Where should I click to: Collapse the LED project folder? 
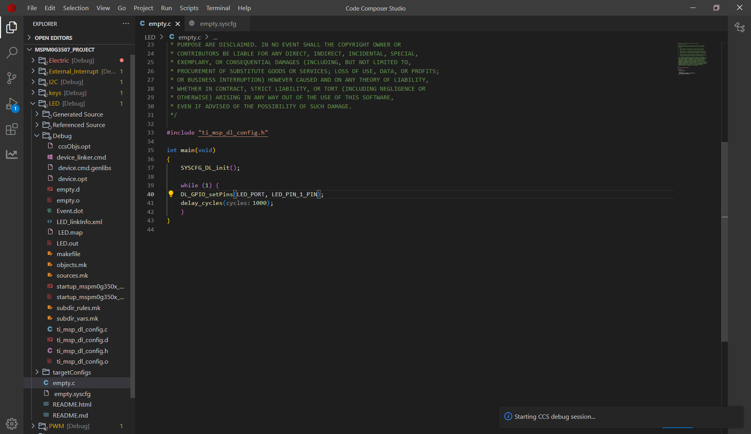click(77, 104)
